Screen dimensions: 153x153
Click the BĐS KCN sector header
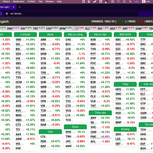tap(125, 34)
